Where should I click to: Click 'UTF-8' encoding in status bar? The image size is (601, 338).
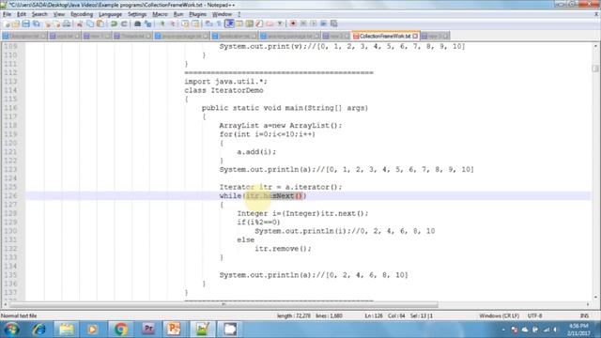click(534, 315)
